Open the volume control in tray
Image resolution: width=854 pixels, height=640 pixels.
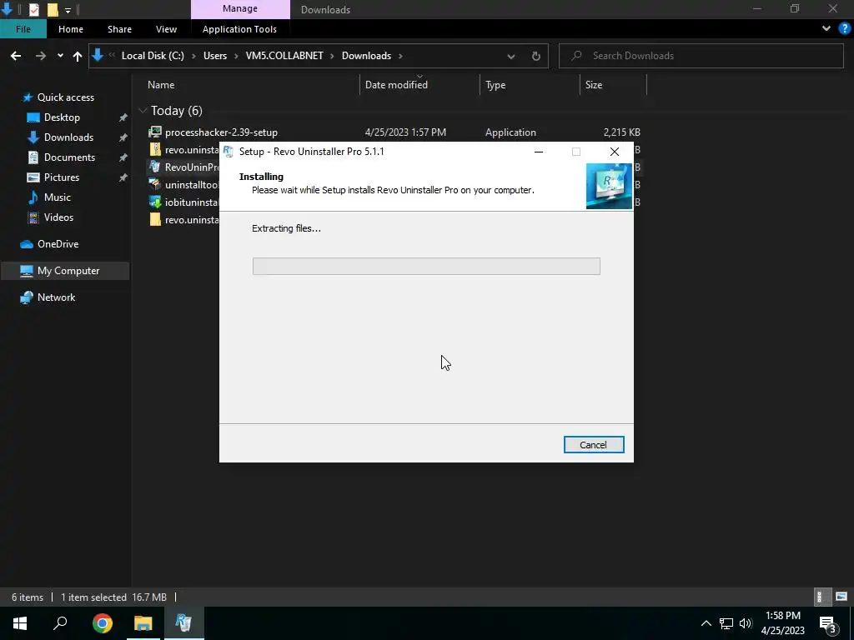pyautogui.click(x=746, y=623)
